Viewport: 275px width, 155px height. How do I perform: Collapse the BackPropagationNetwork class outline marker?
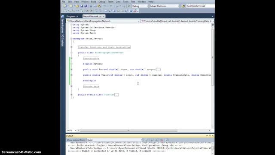tap(71, 53)
